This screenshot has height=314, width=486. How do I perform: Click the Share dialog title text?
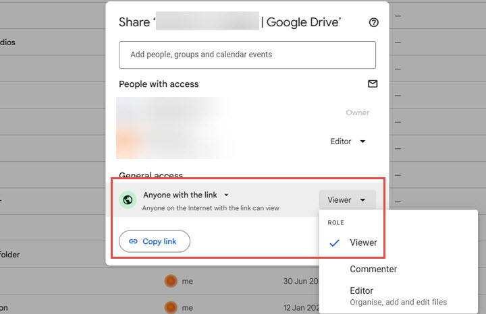(230, 22)
